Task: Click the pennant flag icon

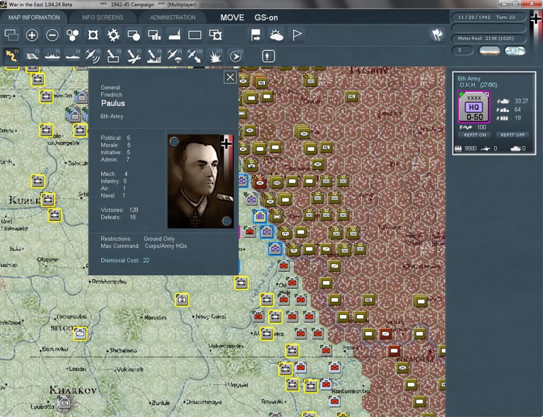Action: 297,35
